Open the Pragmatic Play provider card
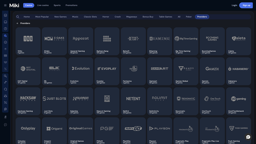The width and height of the screenshot is (256, 144). [186, 131]
